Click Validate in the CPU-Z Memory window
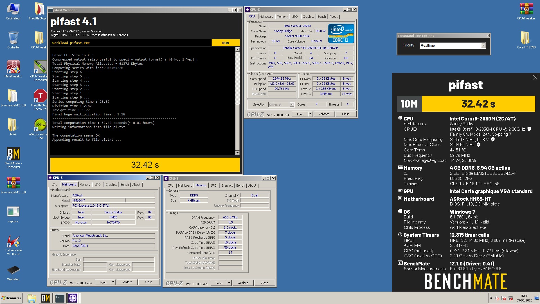 [243, 283]
